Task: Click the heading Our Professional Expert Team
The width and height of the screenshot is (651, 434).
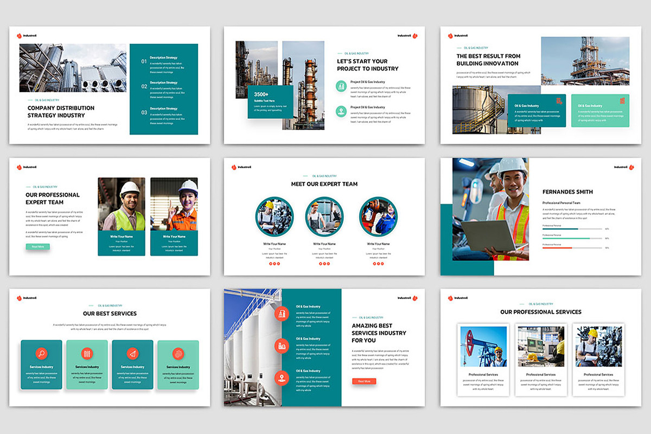Action: (53, 199)
